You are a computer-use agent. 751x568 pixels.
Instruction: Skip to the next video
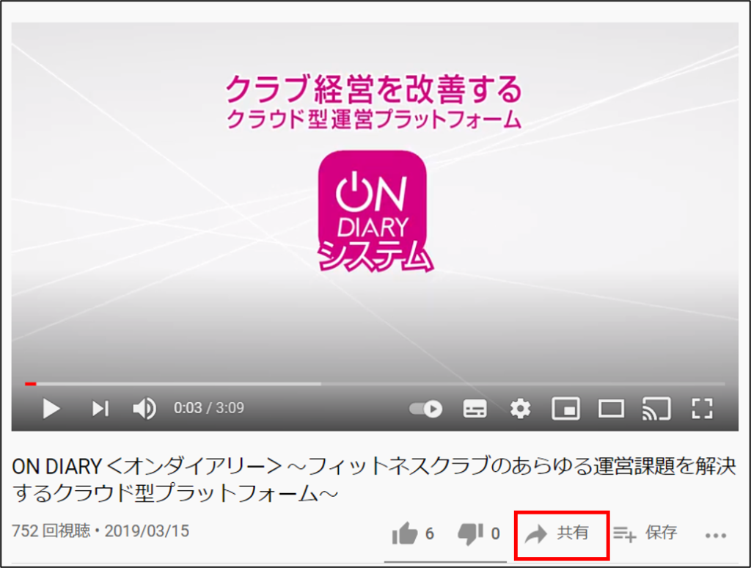pyautogui.click(x=100, y=409)
